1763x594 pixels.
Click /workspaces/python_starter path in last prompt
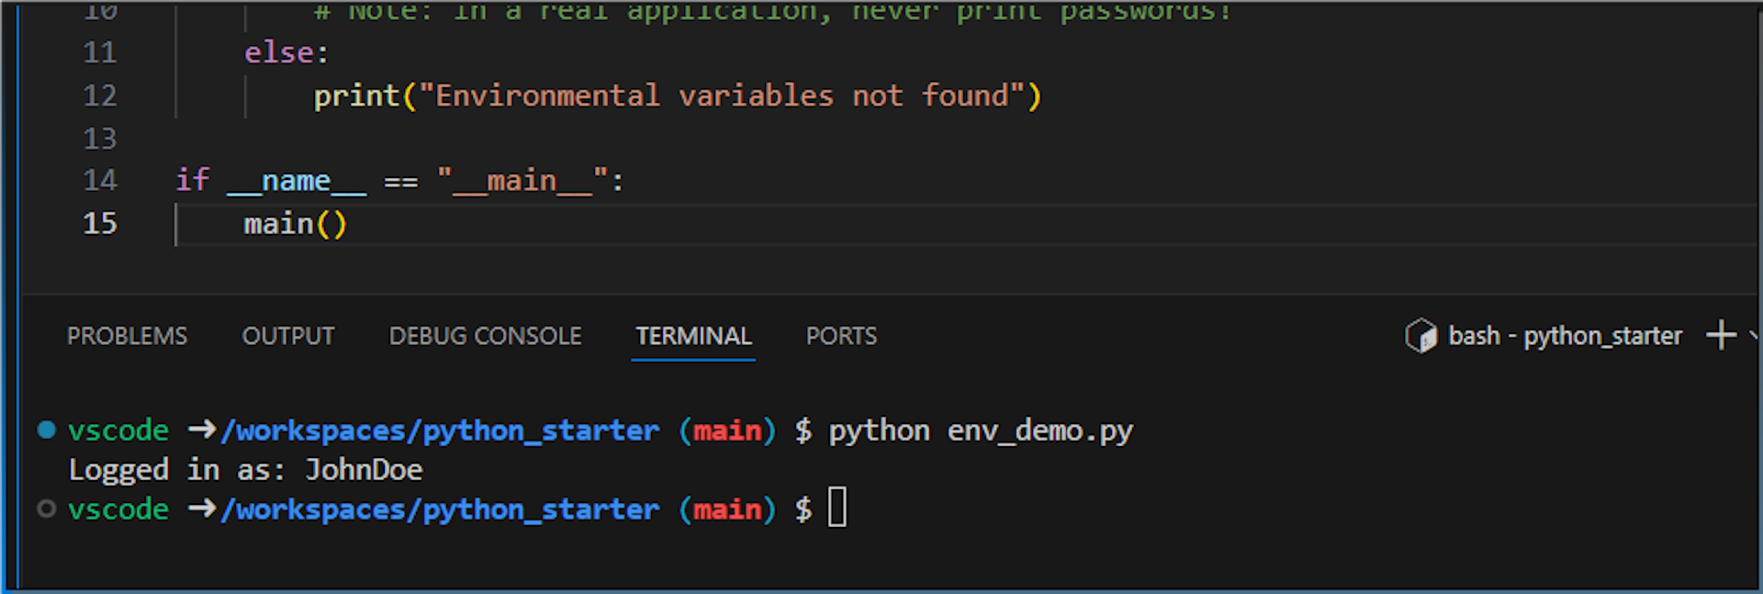(440, 510)
